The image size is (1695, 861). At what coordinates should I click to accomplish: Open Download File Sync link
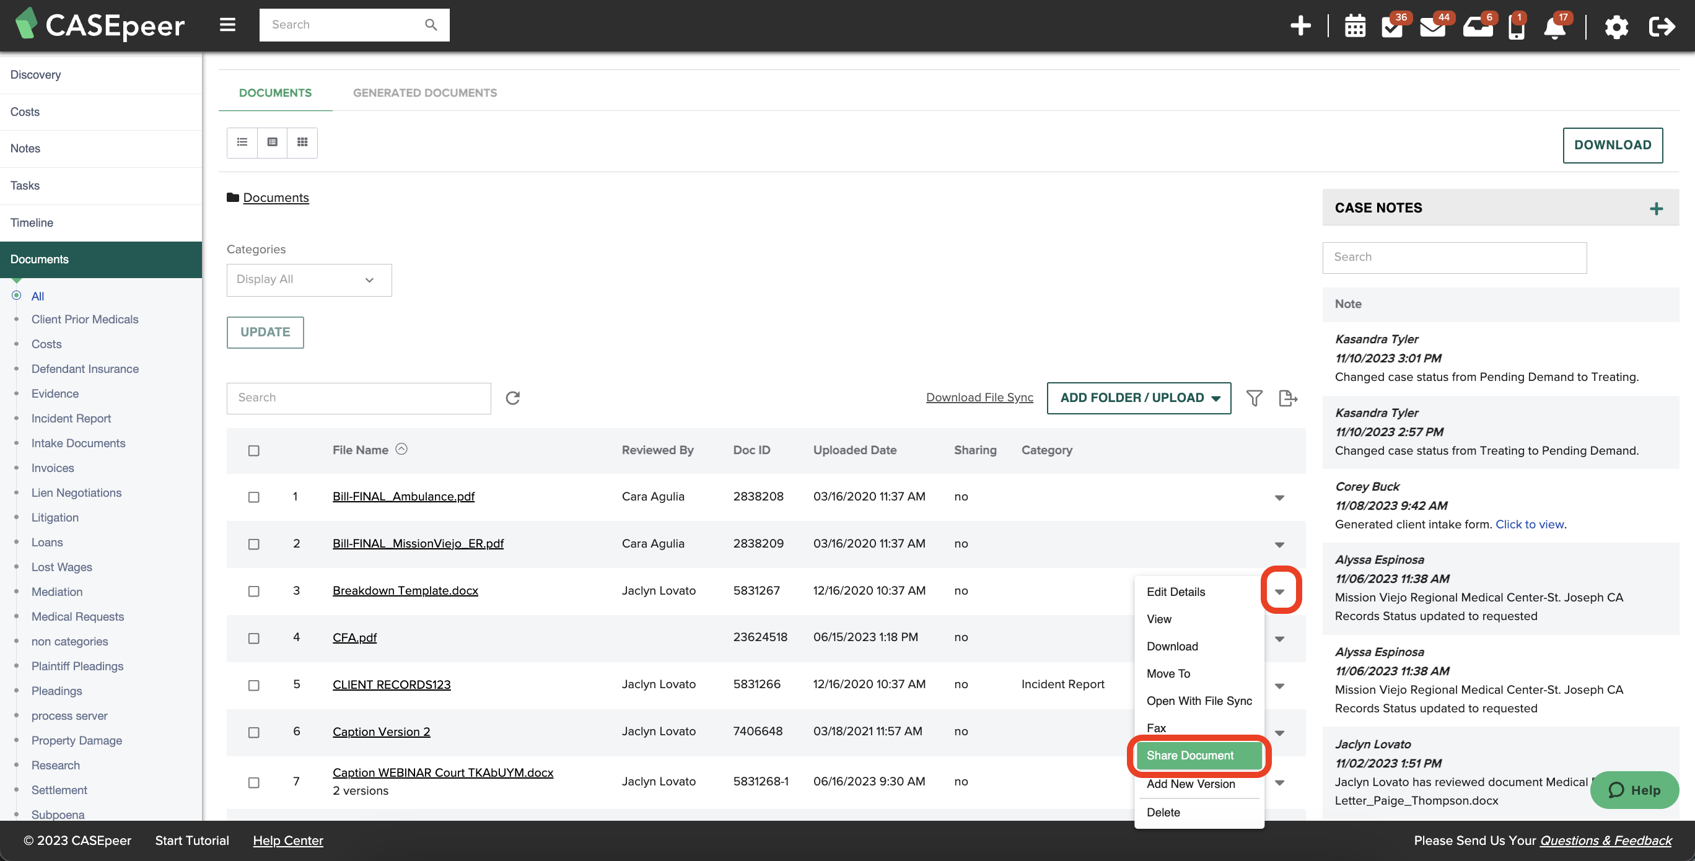coord(979,397)
